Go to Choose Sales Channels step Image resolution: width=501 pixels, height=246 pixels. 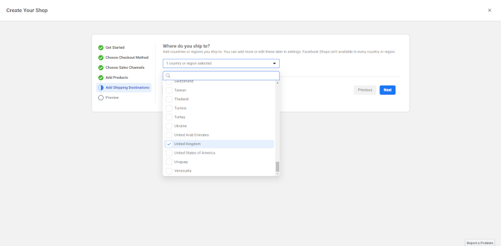(125, 68)
